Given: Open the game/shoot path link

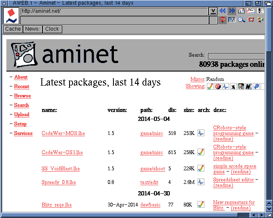Looking at the screenshot, I should click(x=153, y=169).
